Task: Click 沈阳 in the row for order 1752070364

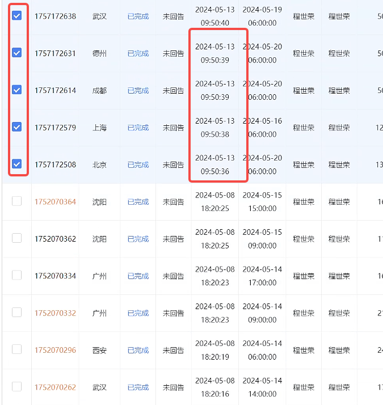Action: pyautogui.click(x=99, y=202)
